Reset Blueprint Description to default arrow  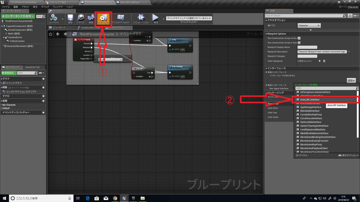point(349,52)
